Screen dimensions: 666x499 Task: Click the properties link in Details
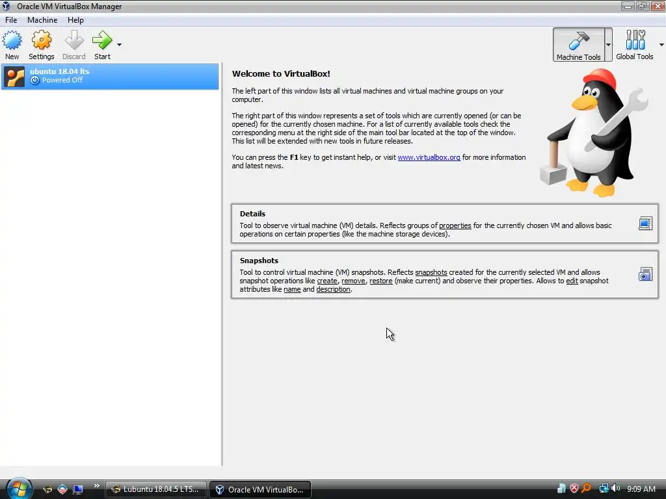[455, 225]
